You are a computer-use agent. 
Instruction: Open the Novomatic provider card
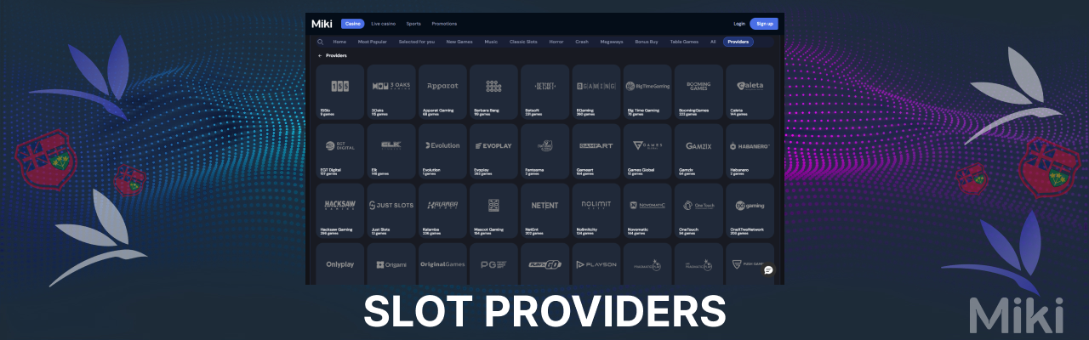point(647,211)
